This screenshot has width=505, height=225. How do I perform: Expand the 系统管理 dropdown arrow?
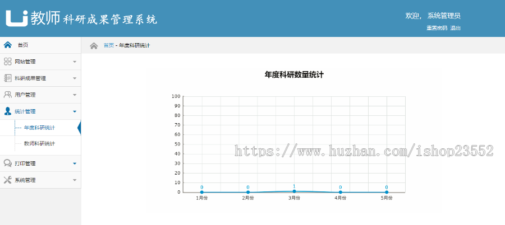point(75,180)
